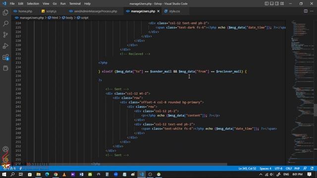Open the Terminal menu
Image resolution: width=317 pixels, height=178 pixels.
pyautogui.click(x=75, y=3)
